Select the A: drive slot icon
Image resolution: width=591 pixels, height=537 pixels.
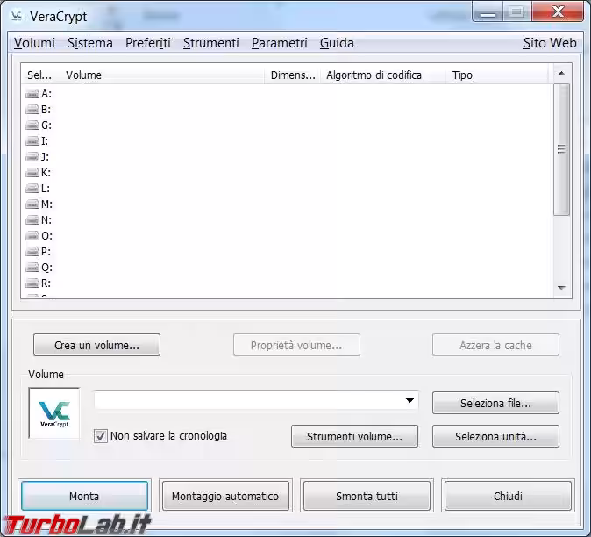tap(32, 94)
